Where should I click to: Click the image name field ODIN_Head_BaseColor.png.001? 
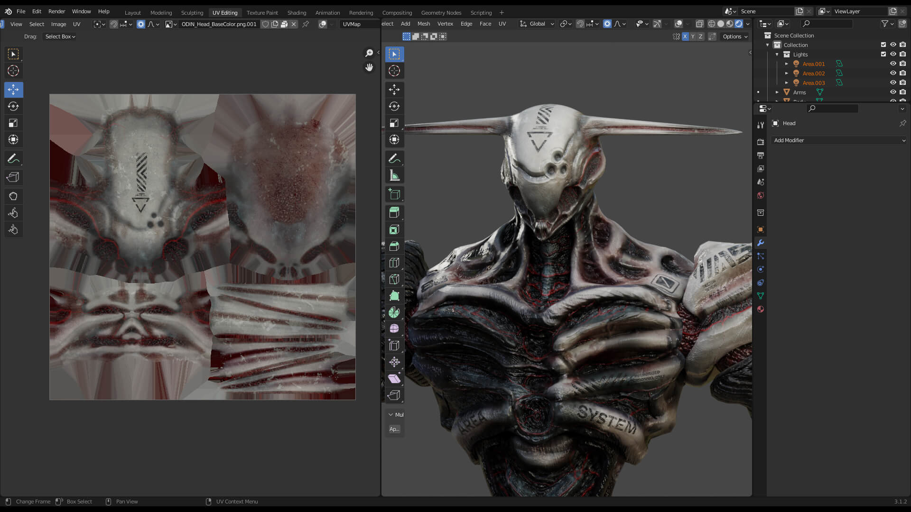(x=219, y=24)
